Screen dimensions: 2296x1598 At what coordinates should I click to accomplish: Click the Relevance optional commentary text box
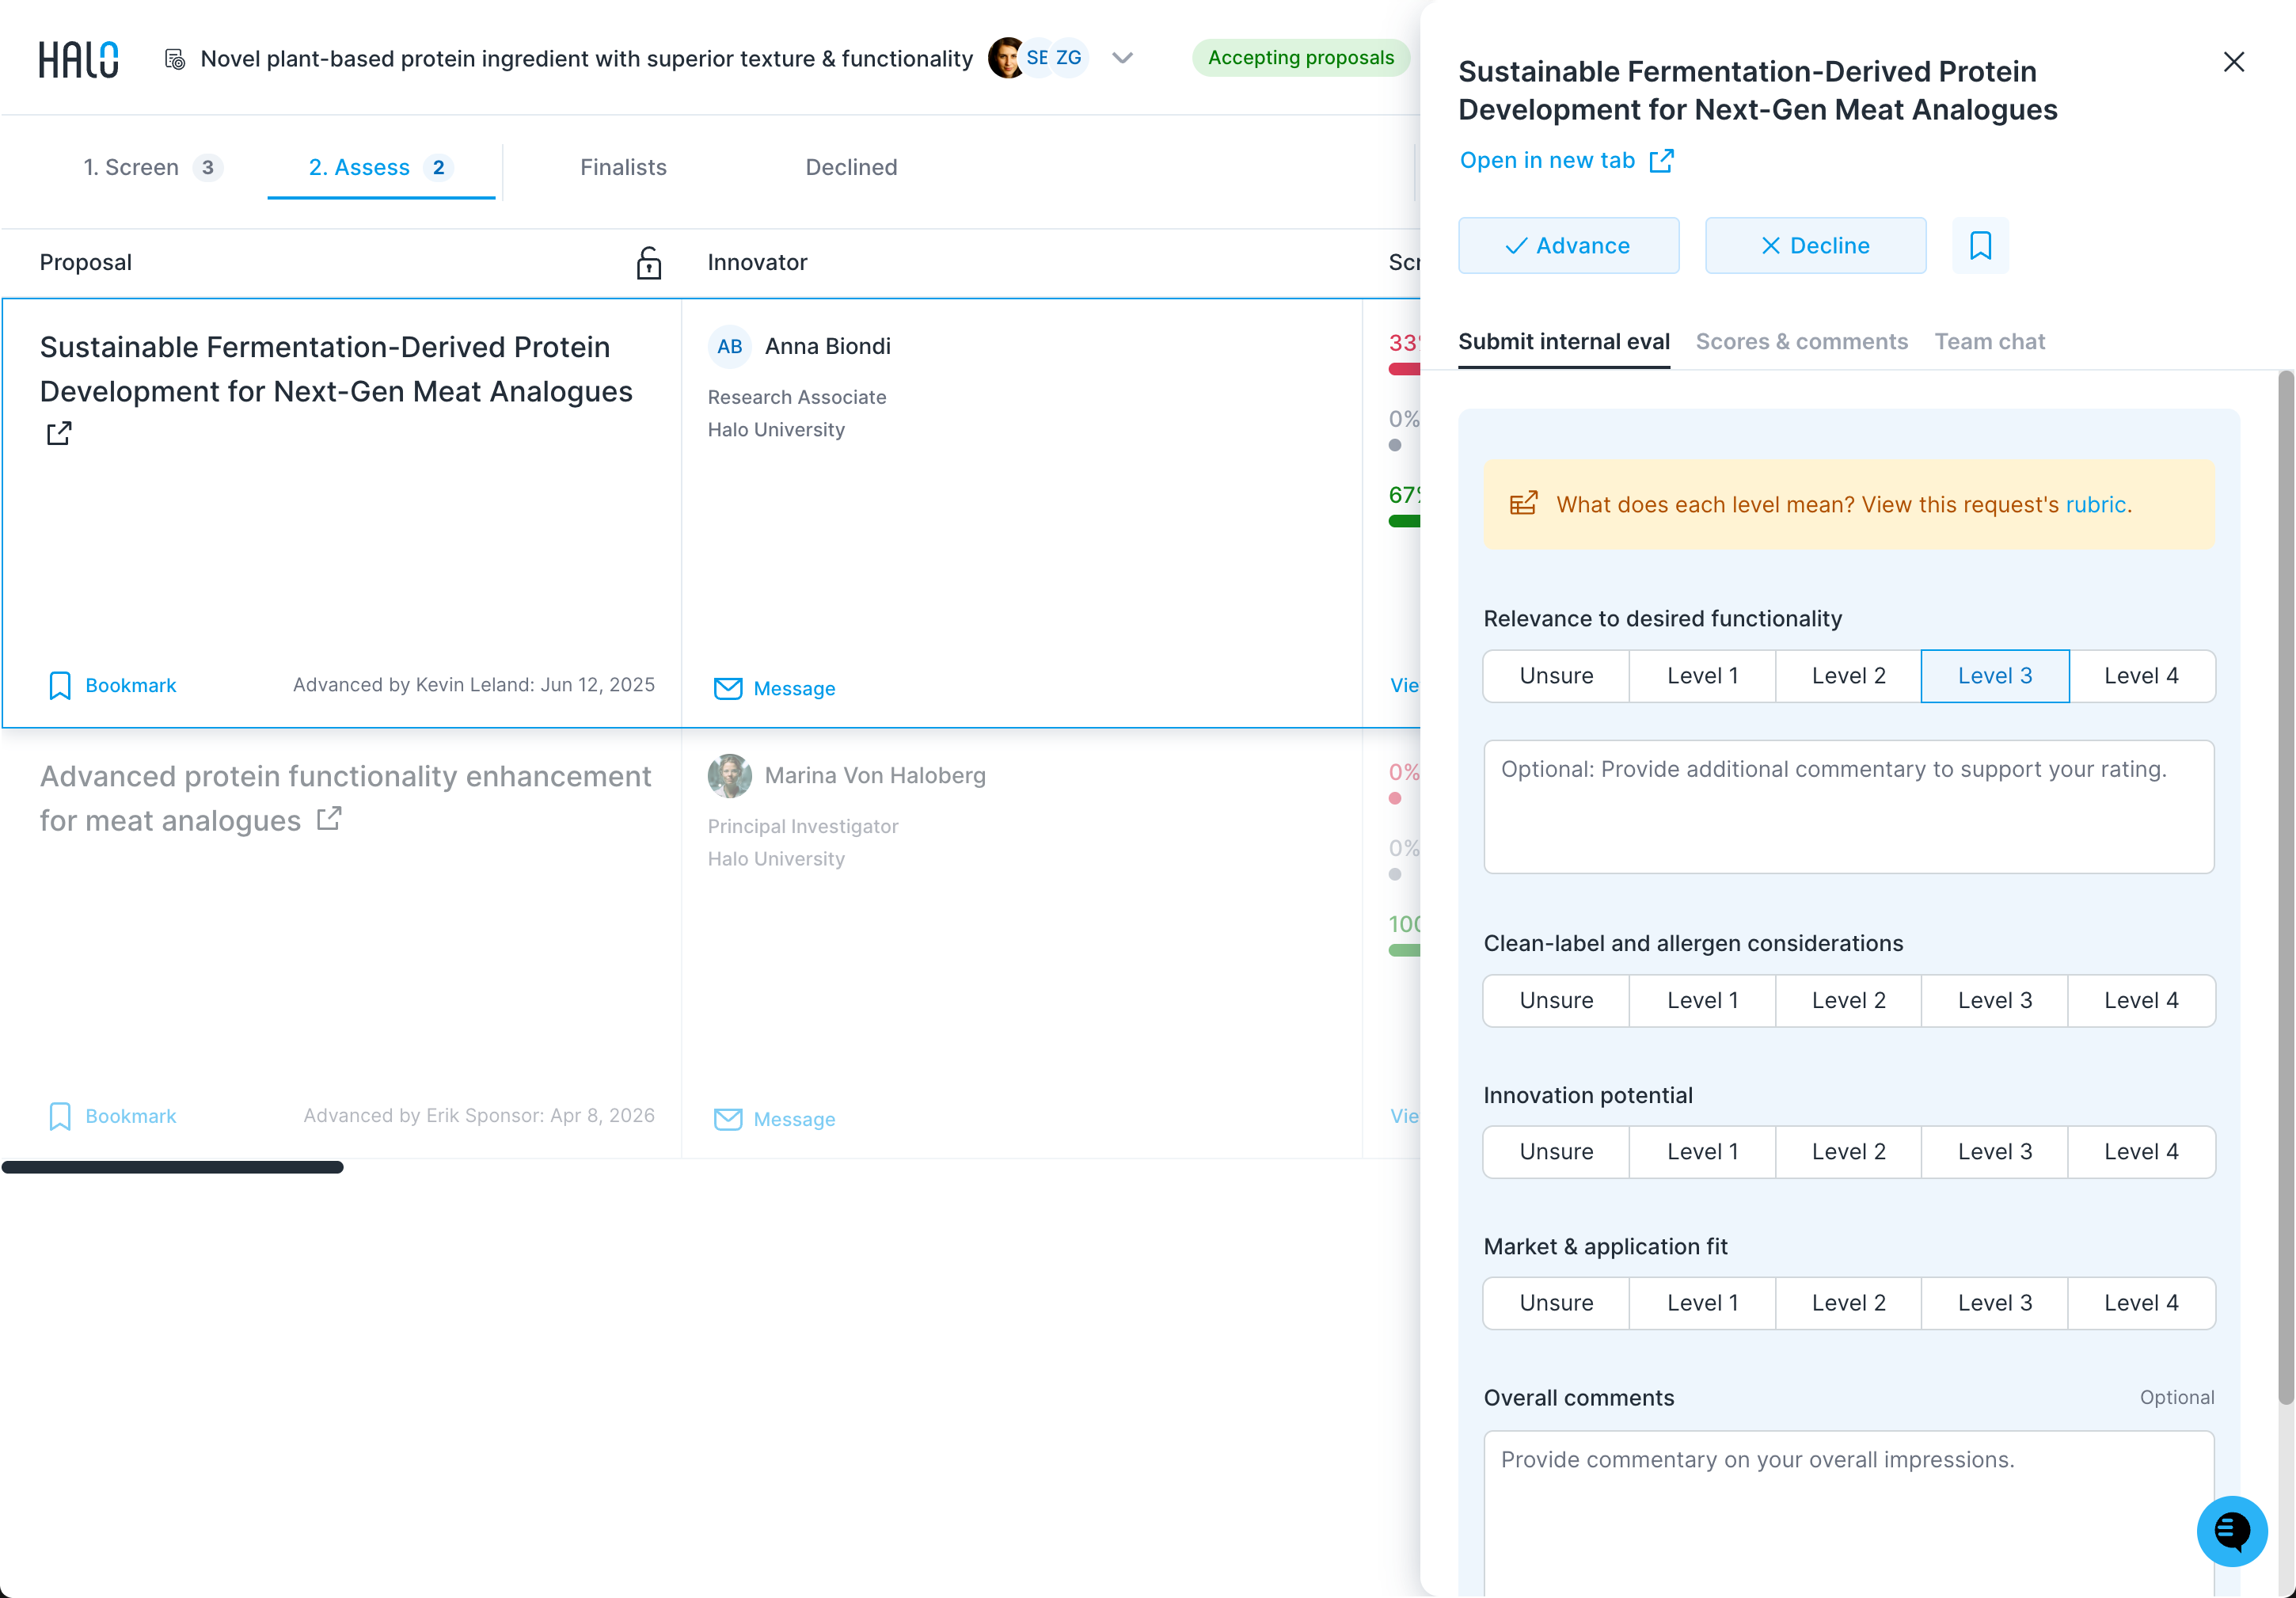coord(1848,807)
